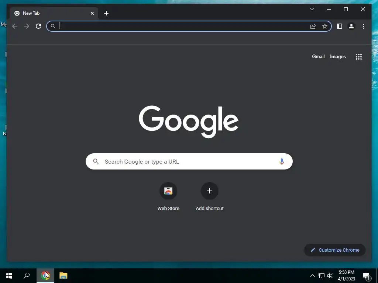Open the Windows Start menu
Viewport: 378px width, 283px height.
coord(9,276)
